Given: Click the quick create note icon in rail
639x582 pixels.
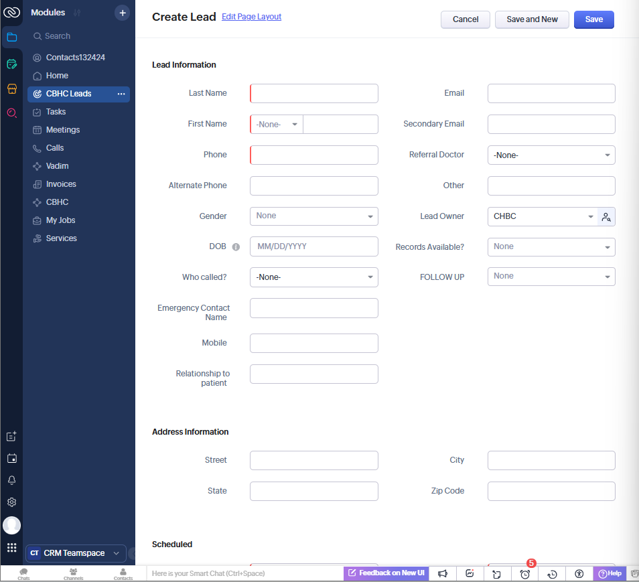Looking at the screenshot, I should tap(12, 437).
